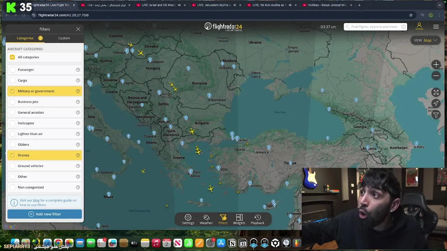
Task: Show help for Cargo category
Action: [x=78, y=81]
